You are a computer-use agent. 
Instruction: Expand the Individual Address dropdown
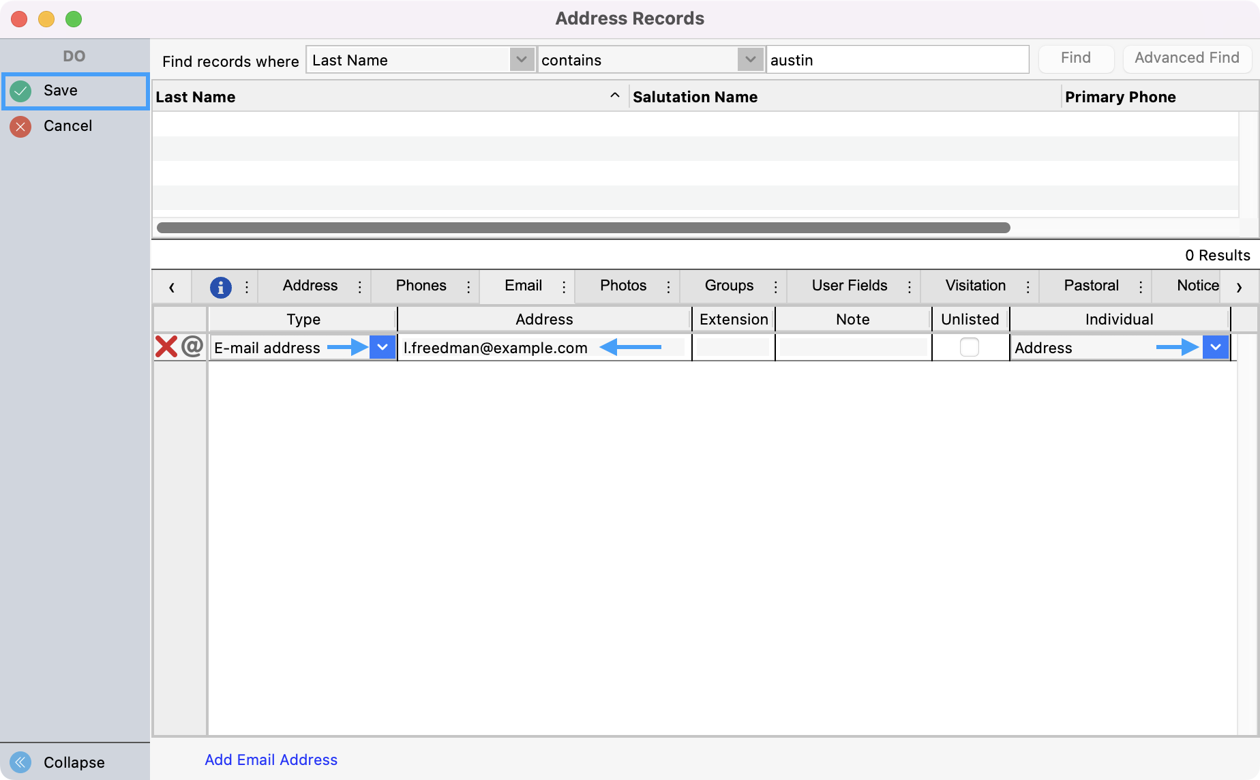coord(1216,347)
